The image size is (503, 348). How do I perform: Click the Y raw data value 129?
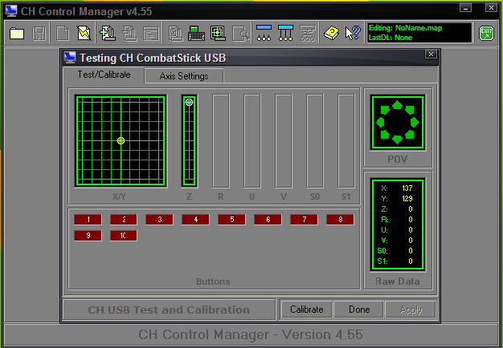[x=407, y=199]
